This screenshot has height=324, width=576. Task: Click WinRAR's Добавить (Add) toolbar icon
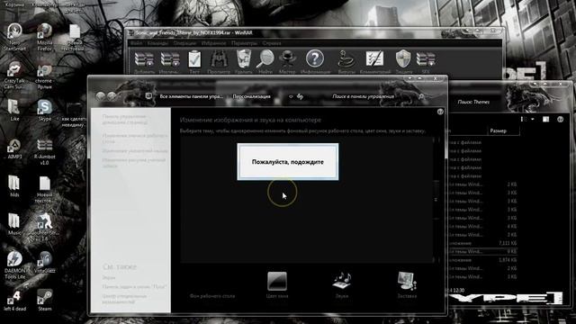point(144,59)
